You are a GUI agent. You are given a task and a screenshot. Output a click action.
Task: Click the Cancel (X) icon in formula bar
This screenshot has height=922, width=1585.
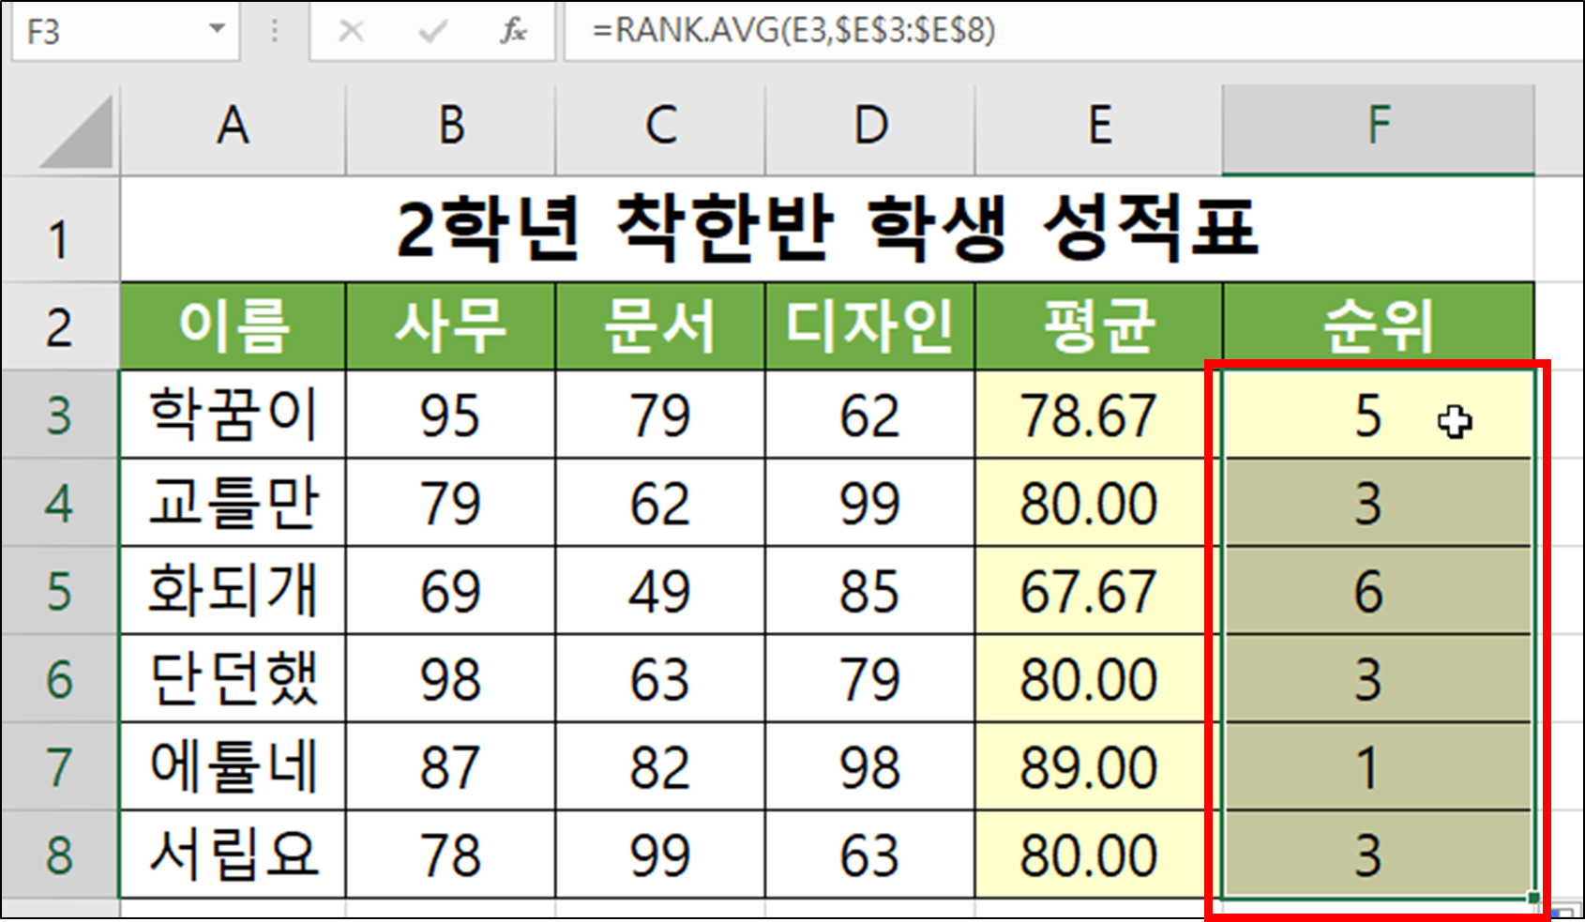(x=352, y=31)
